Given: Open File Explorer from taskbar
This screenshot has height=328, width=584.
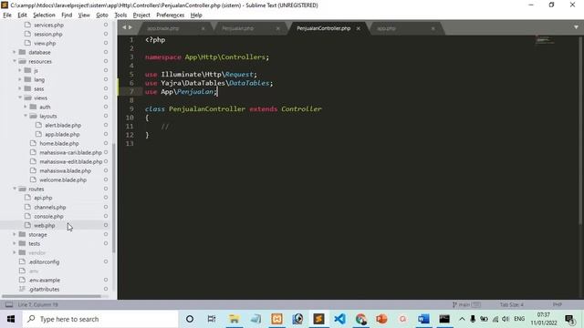Looking at the screenshot, I should [235, 319].
